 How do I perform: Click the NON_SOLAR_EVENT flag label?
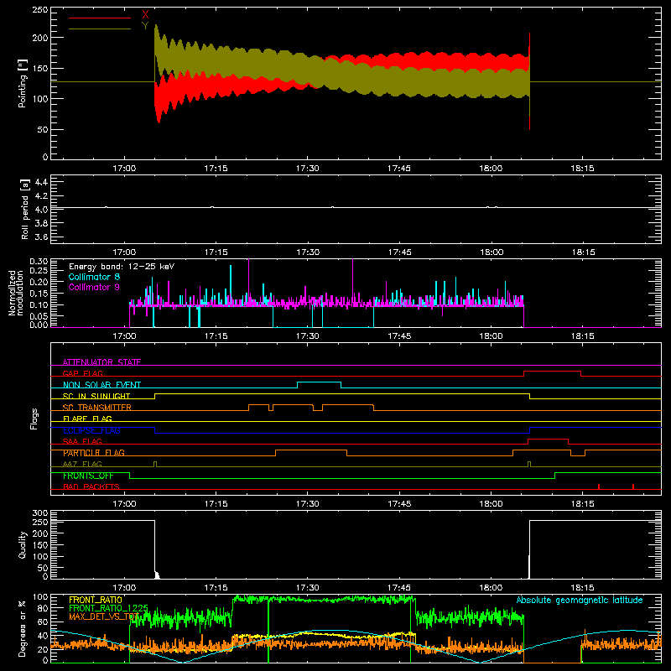101,385
